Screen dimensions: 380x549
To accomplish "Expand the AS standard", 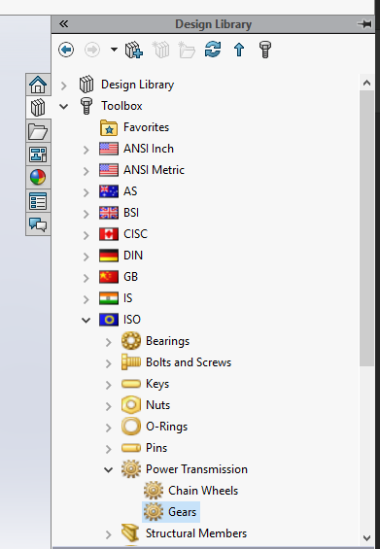I will tap(86, 192).
